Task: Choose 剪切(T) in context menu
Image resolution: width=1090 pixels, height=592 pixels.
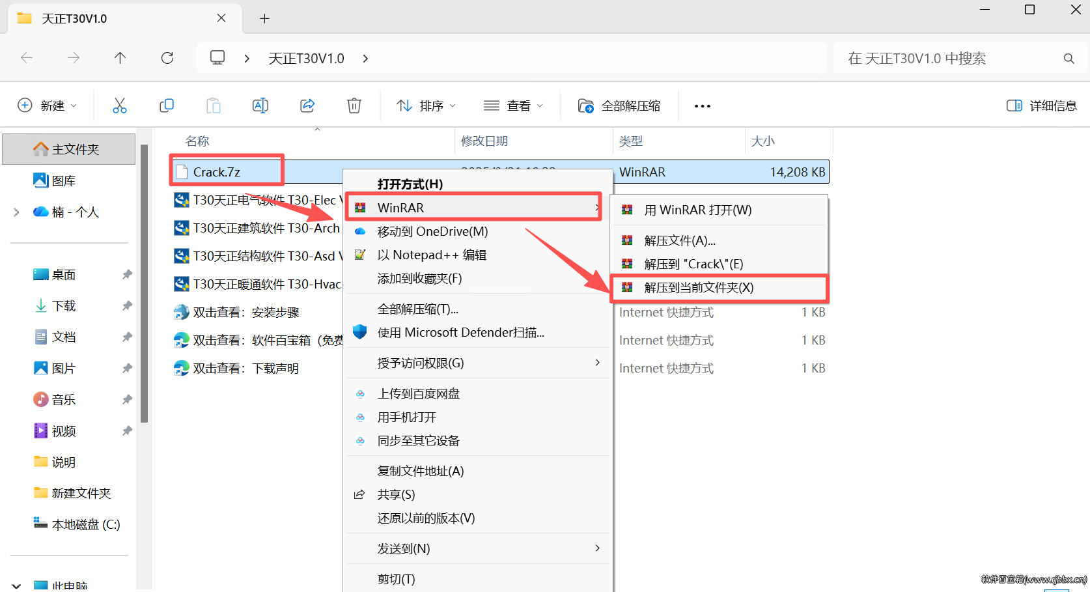Action: (478, 579)
